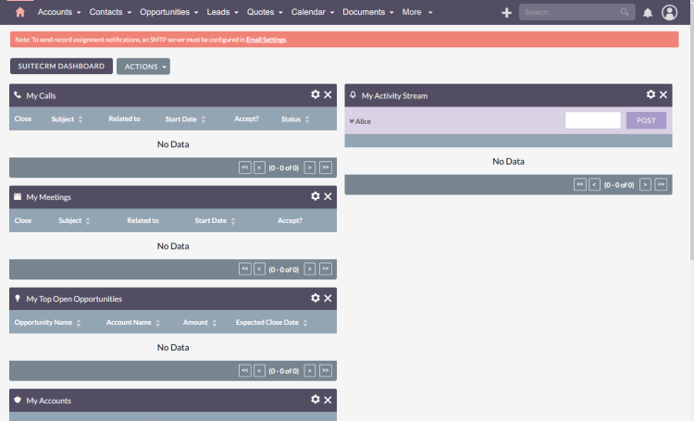694x421 pixels.
Task: Go to previous page in Opportunities dashlet
Action: 259,370
